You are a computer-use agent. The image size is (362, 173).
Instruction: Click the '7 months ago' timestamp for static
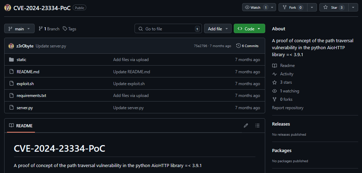tap(247, 60)
